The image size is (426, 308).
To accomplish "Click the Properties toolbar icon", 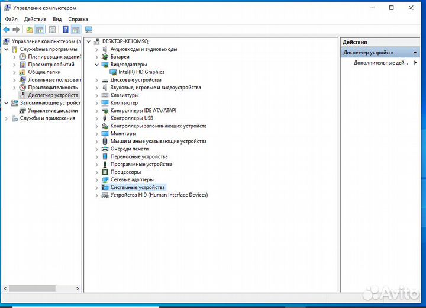I will tap(52, 30).
